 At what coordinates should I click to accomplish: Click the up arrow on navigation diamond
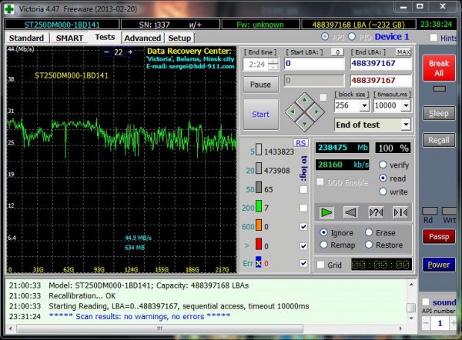pos(305,100)
